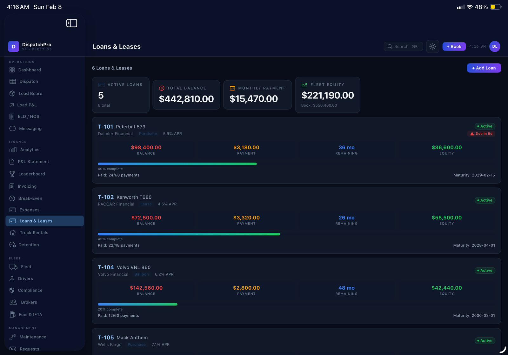The image size is (508, 355).
Task: Select Fuel & IFTA menu item
Action: click(x=30, y=315)
